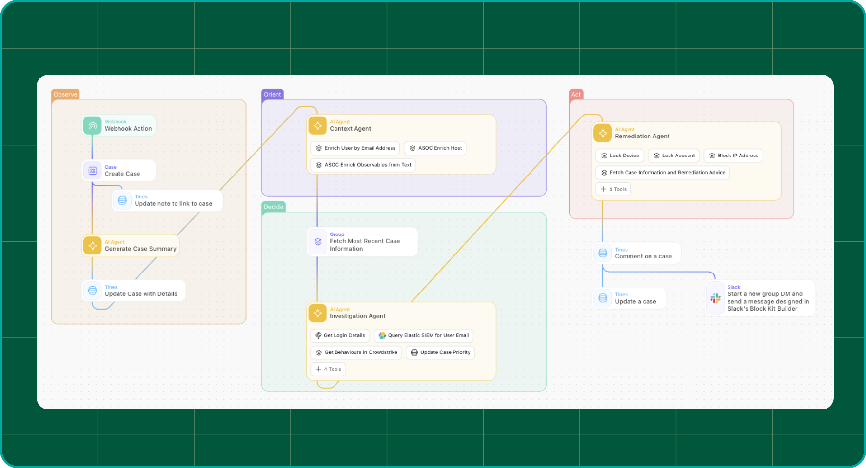Click the Remediation Agent title text
Viewport: 866px width, 468px height.
(x=642, y=136)
